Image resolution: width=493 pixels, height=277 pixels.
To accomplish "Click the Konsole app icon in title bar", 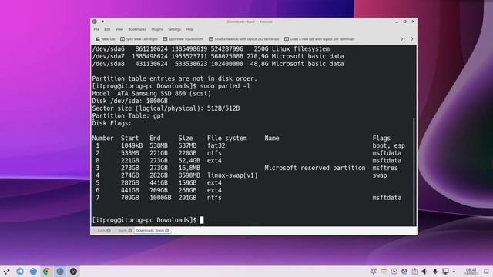I will pos(95,22).
